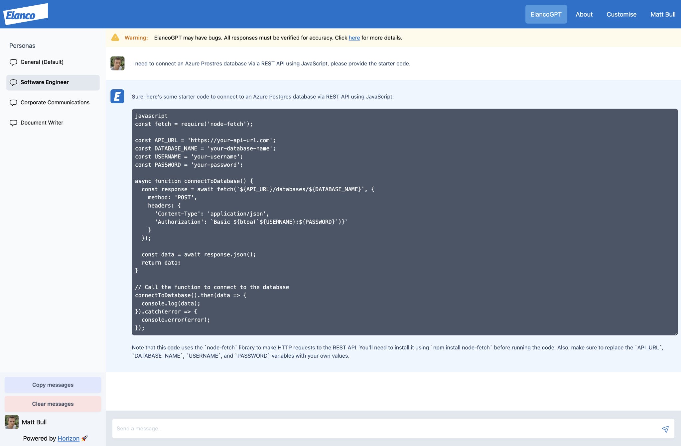Click the Clear messages button
The height and width of the screenshot is (446, 681).
[53, 404]
